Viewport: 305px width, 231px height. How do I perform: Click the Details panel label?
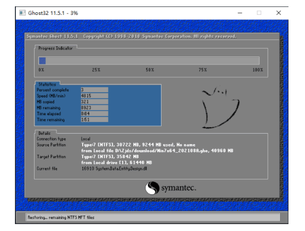point(44,133)
